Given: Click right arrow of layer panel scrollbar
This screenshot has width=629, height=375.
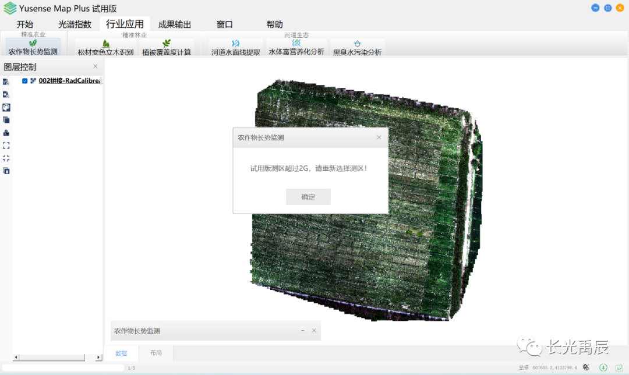Looking at the screenshot, I should pos(98,357).
